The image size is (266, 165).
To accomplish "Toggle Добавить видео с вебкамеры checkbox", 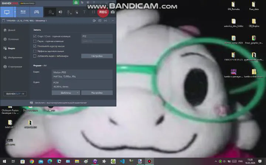I will pyautogui.click(x=35, y=56).
